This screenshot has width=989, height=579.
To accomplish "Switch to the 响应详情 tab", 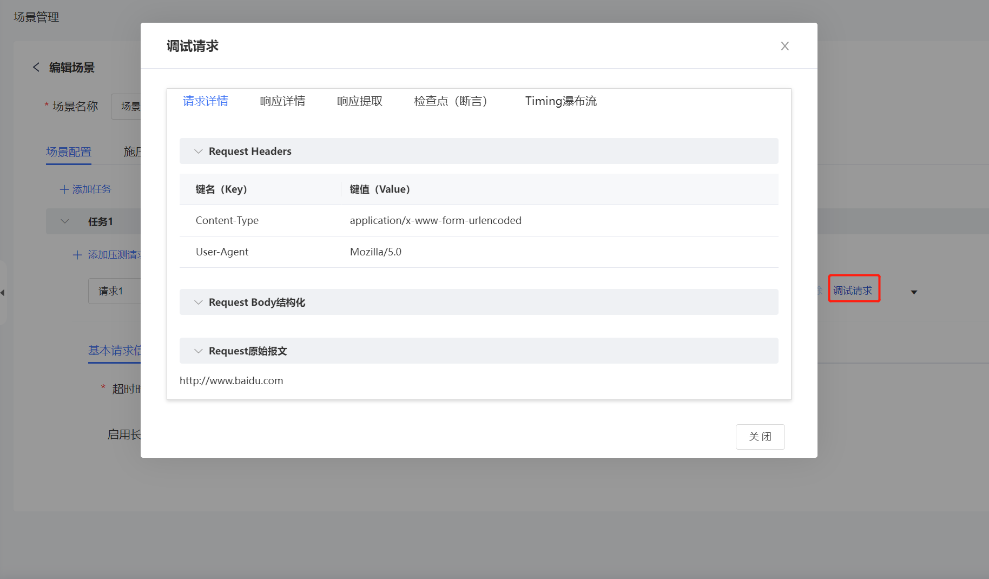I will pyautogui.click(x=282, y=101).
